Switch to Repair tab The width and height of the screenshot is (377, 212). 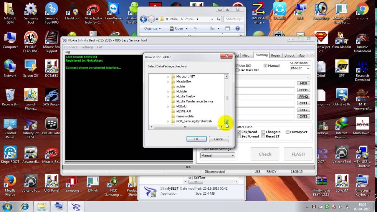276,55
